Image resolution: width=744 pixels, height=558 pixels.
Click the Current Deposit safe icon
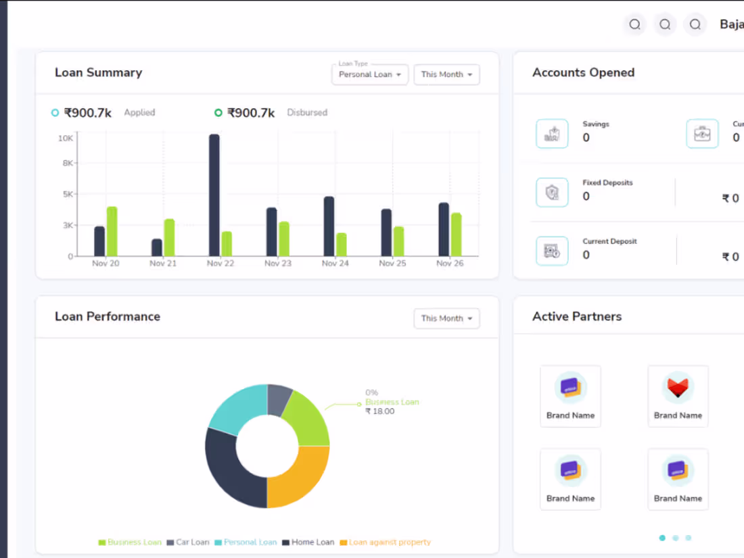tap(552, 251)
